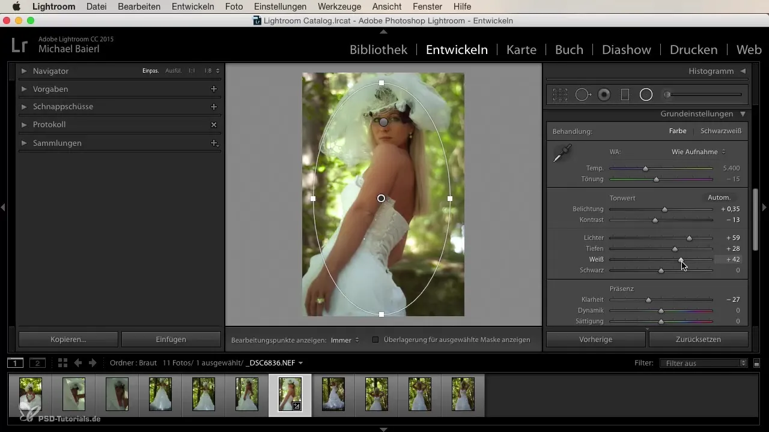This screenshot has width=769, height=432.
Task: Expand the Schnappschüsse panel
Action: (x=24, y=106)
